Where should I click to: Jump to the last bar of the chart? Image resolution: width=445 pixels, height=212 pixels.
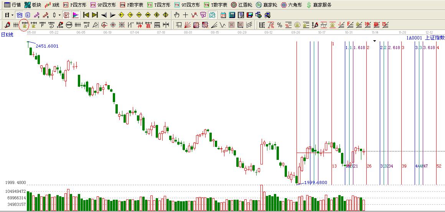(95, 15)
